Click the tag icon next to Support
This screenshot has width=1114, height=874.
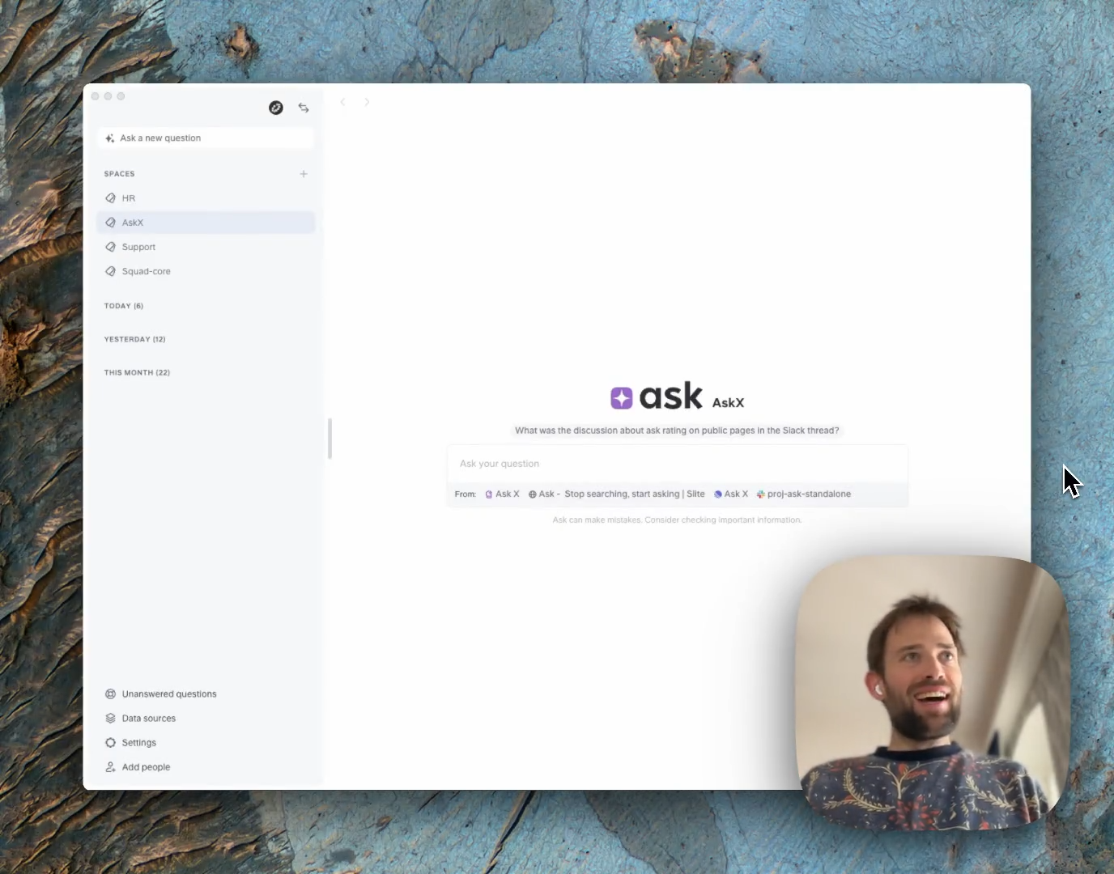(x=111, y=247)
